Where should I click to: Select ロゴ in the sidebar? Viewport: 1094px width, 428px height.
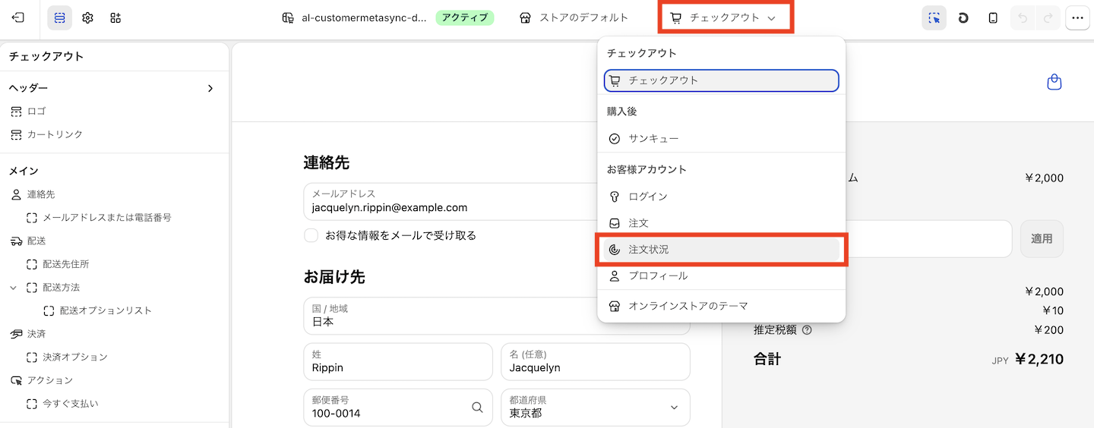click(36, 112)
